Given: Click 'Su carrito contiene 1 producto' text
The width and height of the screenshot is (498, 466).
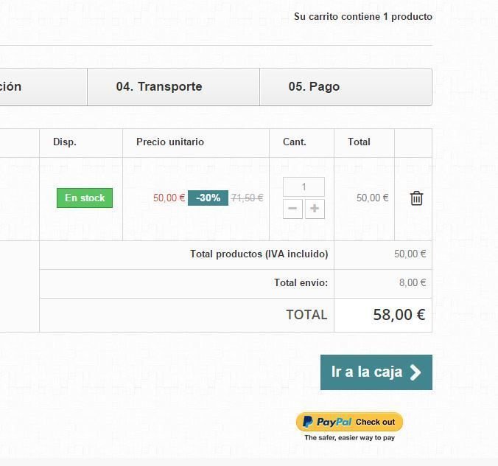Looking at the screenshot, I should tap(362, 17).
